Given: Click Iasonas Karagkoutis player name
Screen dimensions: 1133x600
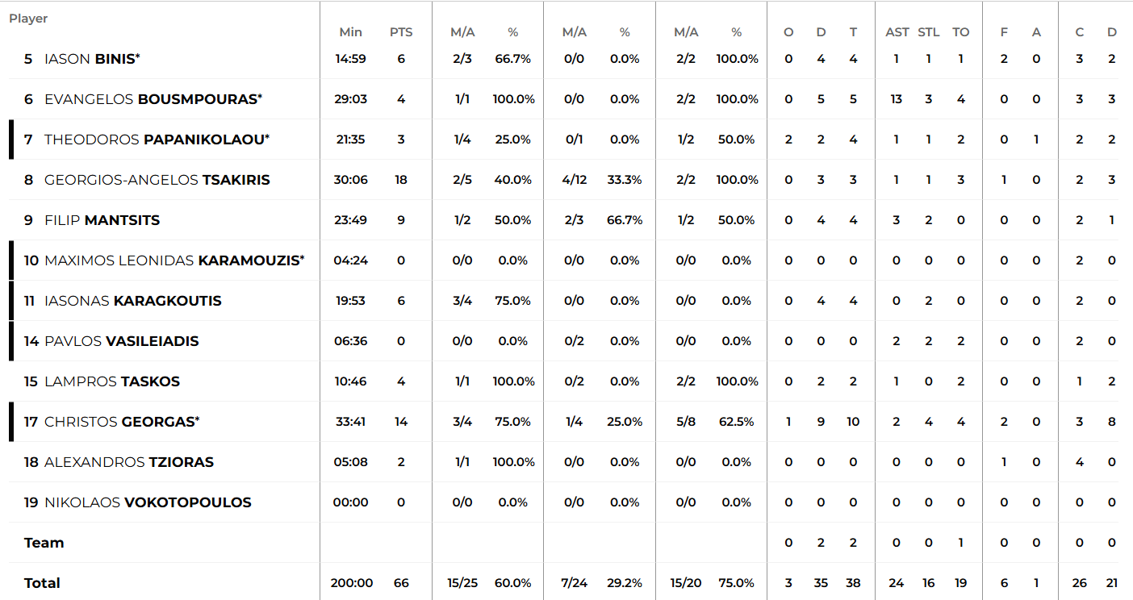Looking at the screenshot, I should pos(133,301).
